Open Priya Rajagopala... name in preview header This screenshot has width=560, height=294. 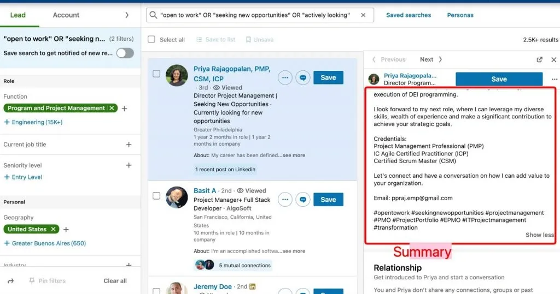pos(410,76)
